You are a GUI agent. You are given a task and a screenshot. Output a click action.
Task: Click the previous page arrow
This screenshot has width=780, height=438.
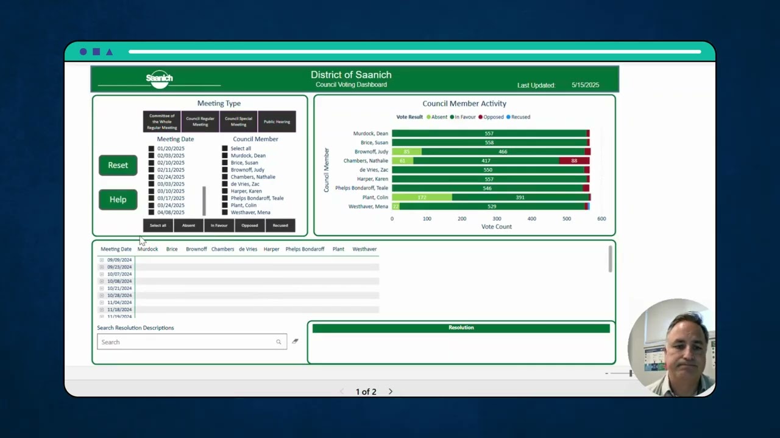[342, 392]
